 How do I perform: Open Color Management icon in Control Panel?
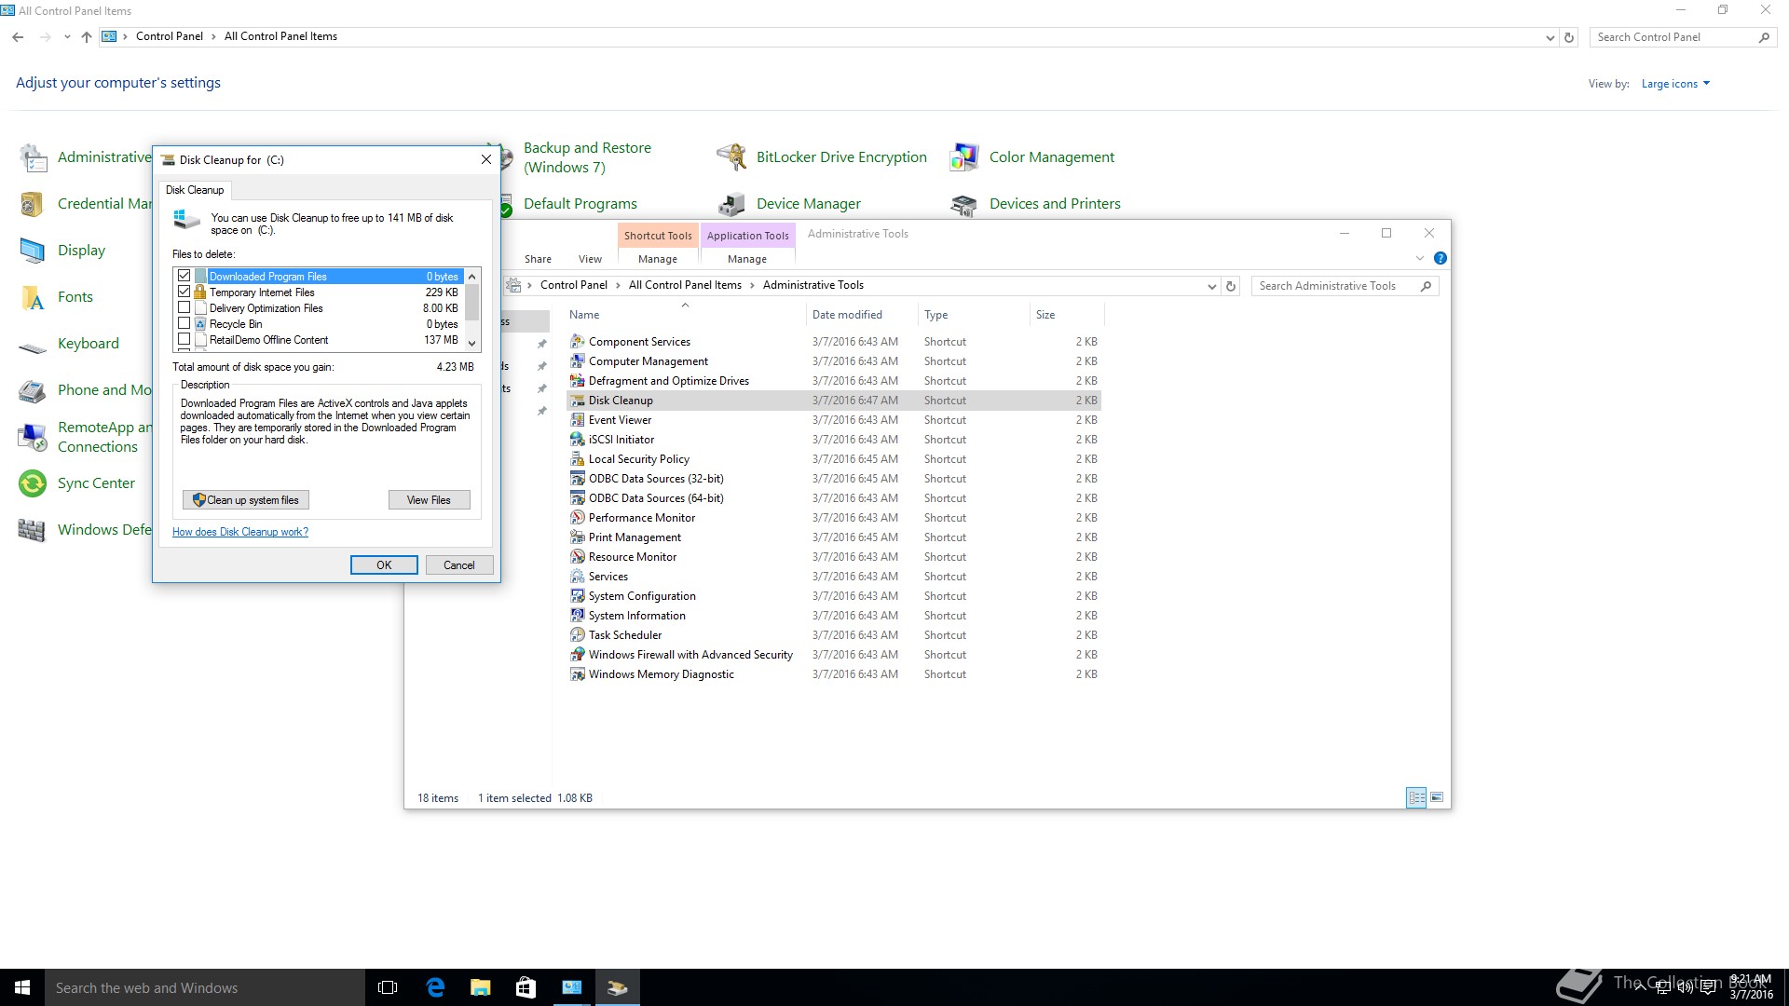tap(964, 157)
